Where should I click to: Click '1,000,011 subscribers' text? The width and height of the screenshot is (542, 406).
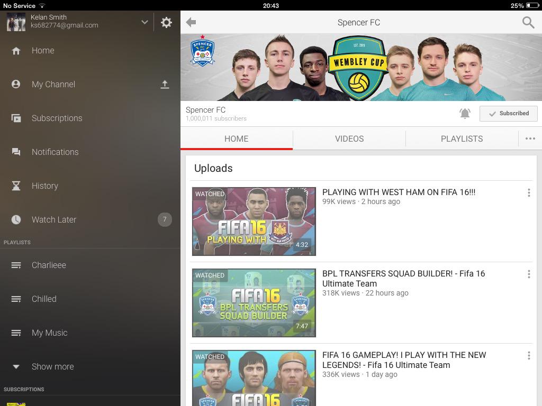coord(216,118)
